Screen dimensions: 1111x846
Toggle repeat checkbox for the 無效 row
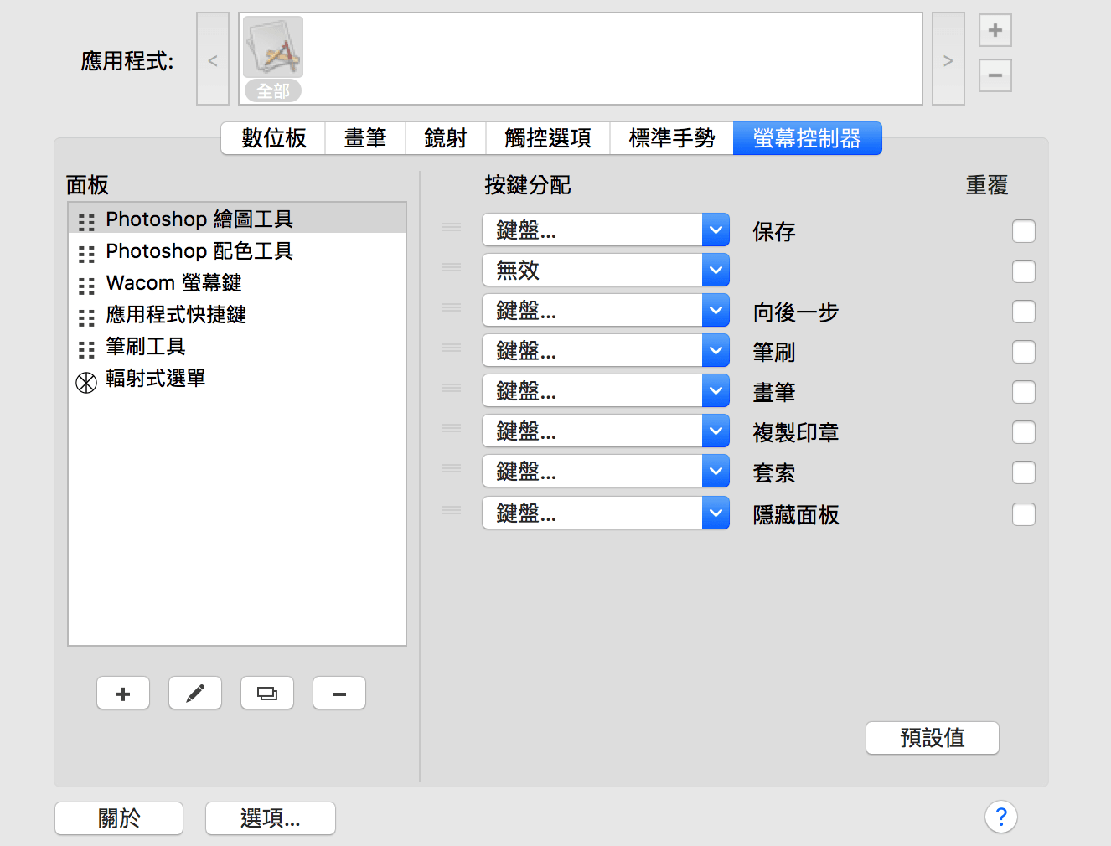1024,271
